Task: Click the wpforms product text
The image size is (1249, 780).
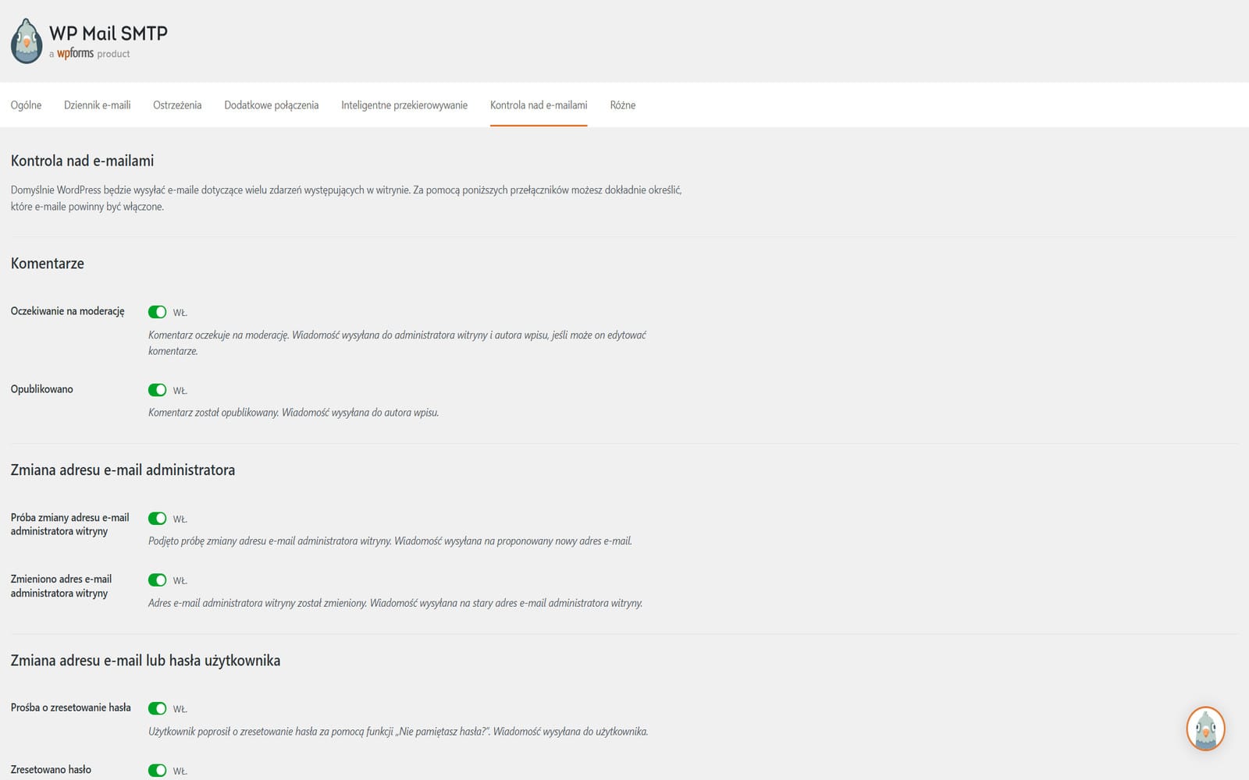Action: coord(90,54)
